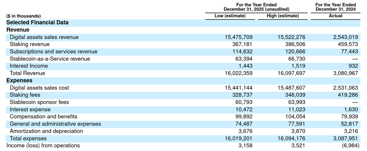Click the Low (estimate) column header
This screenshot has height=151, width=367.
(230, 16)
